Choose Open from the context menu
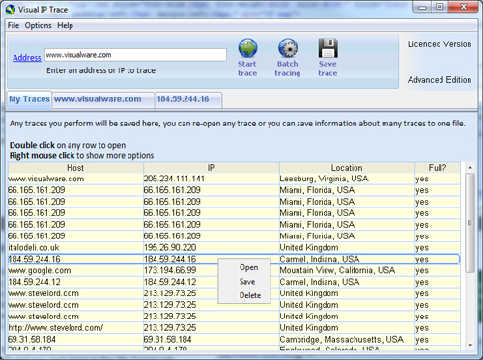This screenshot has height=360, width=483. (x=248, y=267)
